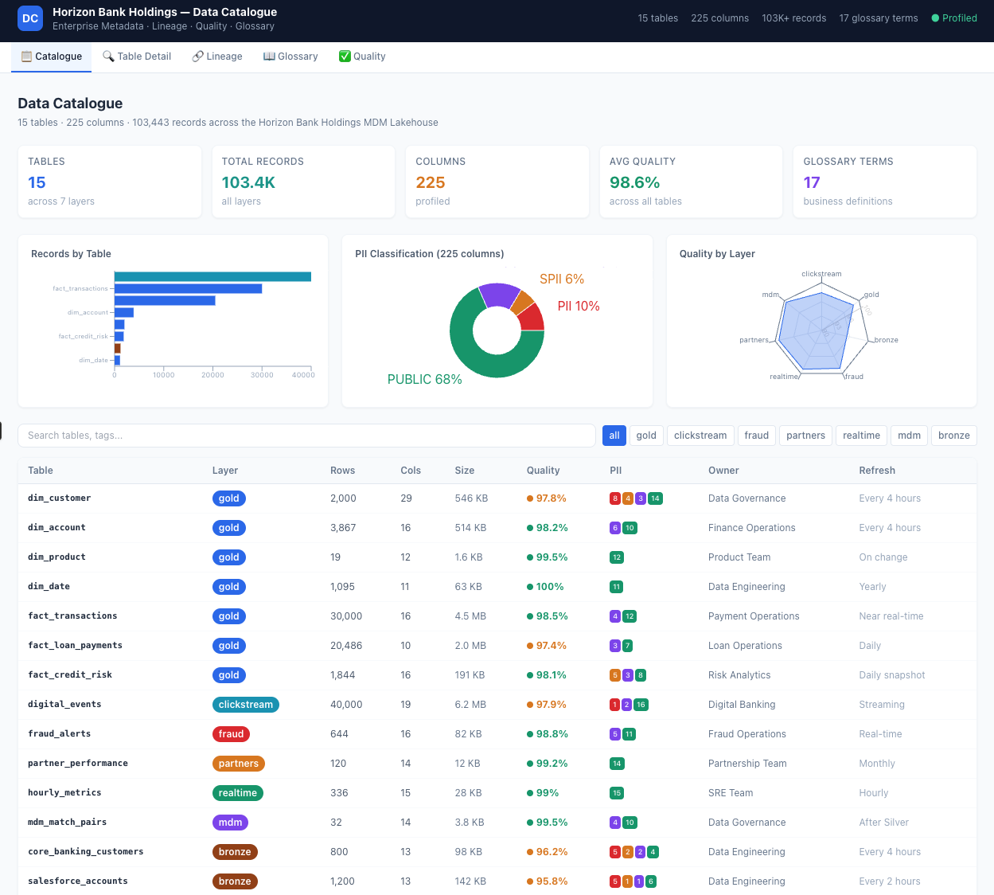Viewport: 994px width, 895px height.
Task: Switch to the Glossary tab
Action: pos(290,57)
